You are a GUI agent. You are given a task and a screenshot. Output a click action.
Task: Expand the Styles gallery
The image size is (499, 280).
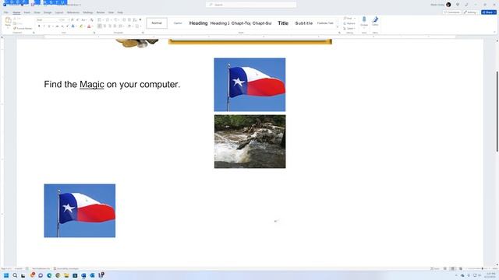coord(338,27)
